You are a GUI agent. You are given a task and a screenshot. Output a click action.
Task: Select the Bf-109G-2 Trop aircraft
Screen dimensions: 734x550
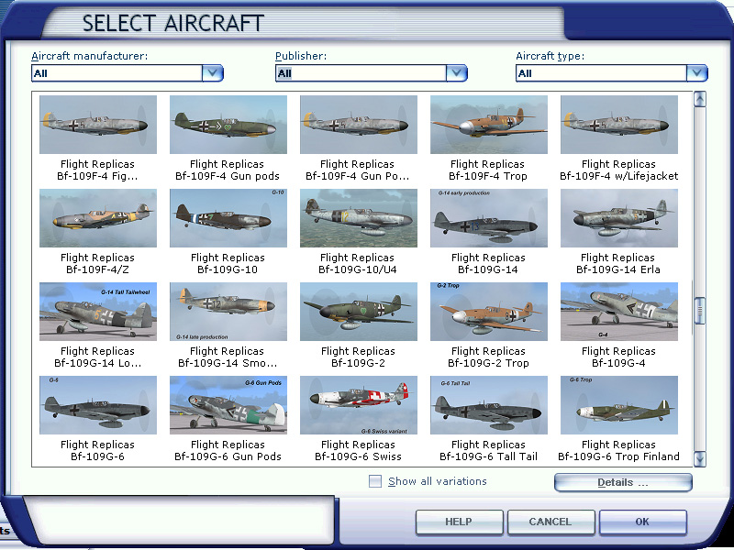point(488,312)
